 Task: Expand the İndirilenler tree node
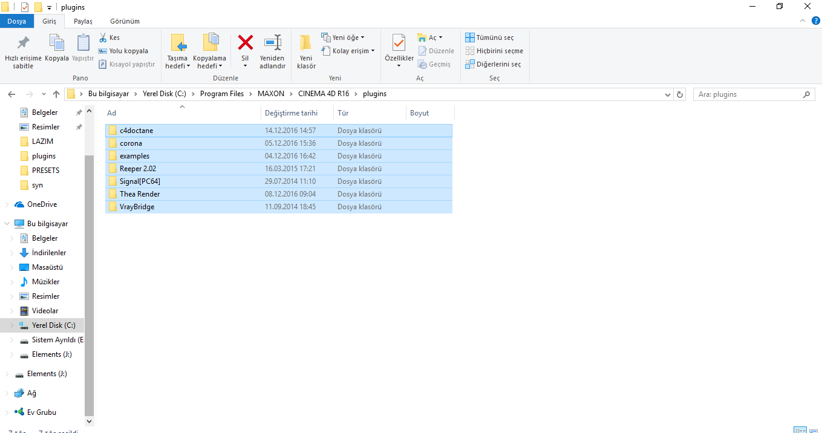point(12,253)
